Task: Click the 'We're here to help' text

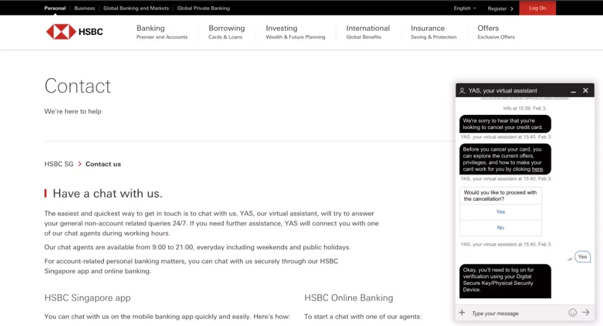Action: (x=73, y=111)
